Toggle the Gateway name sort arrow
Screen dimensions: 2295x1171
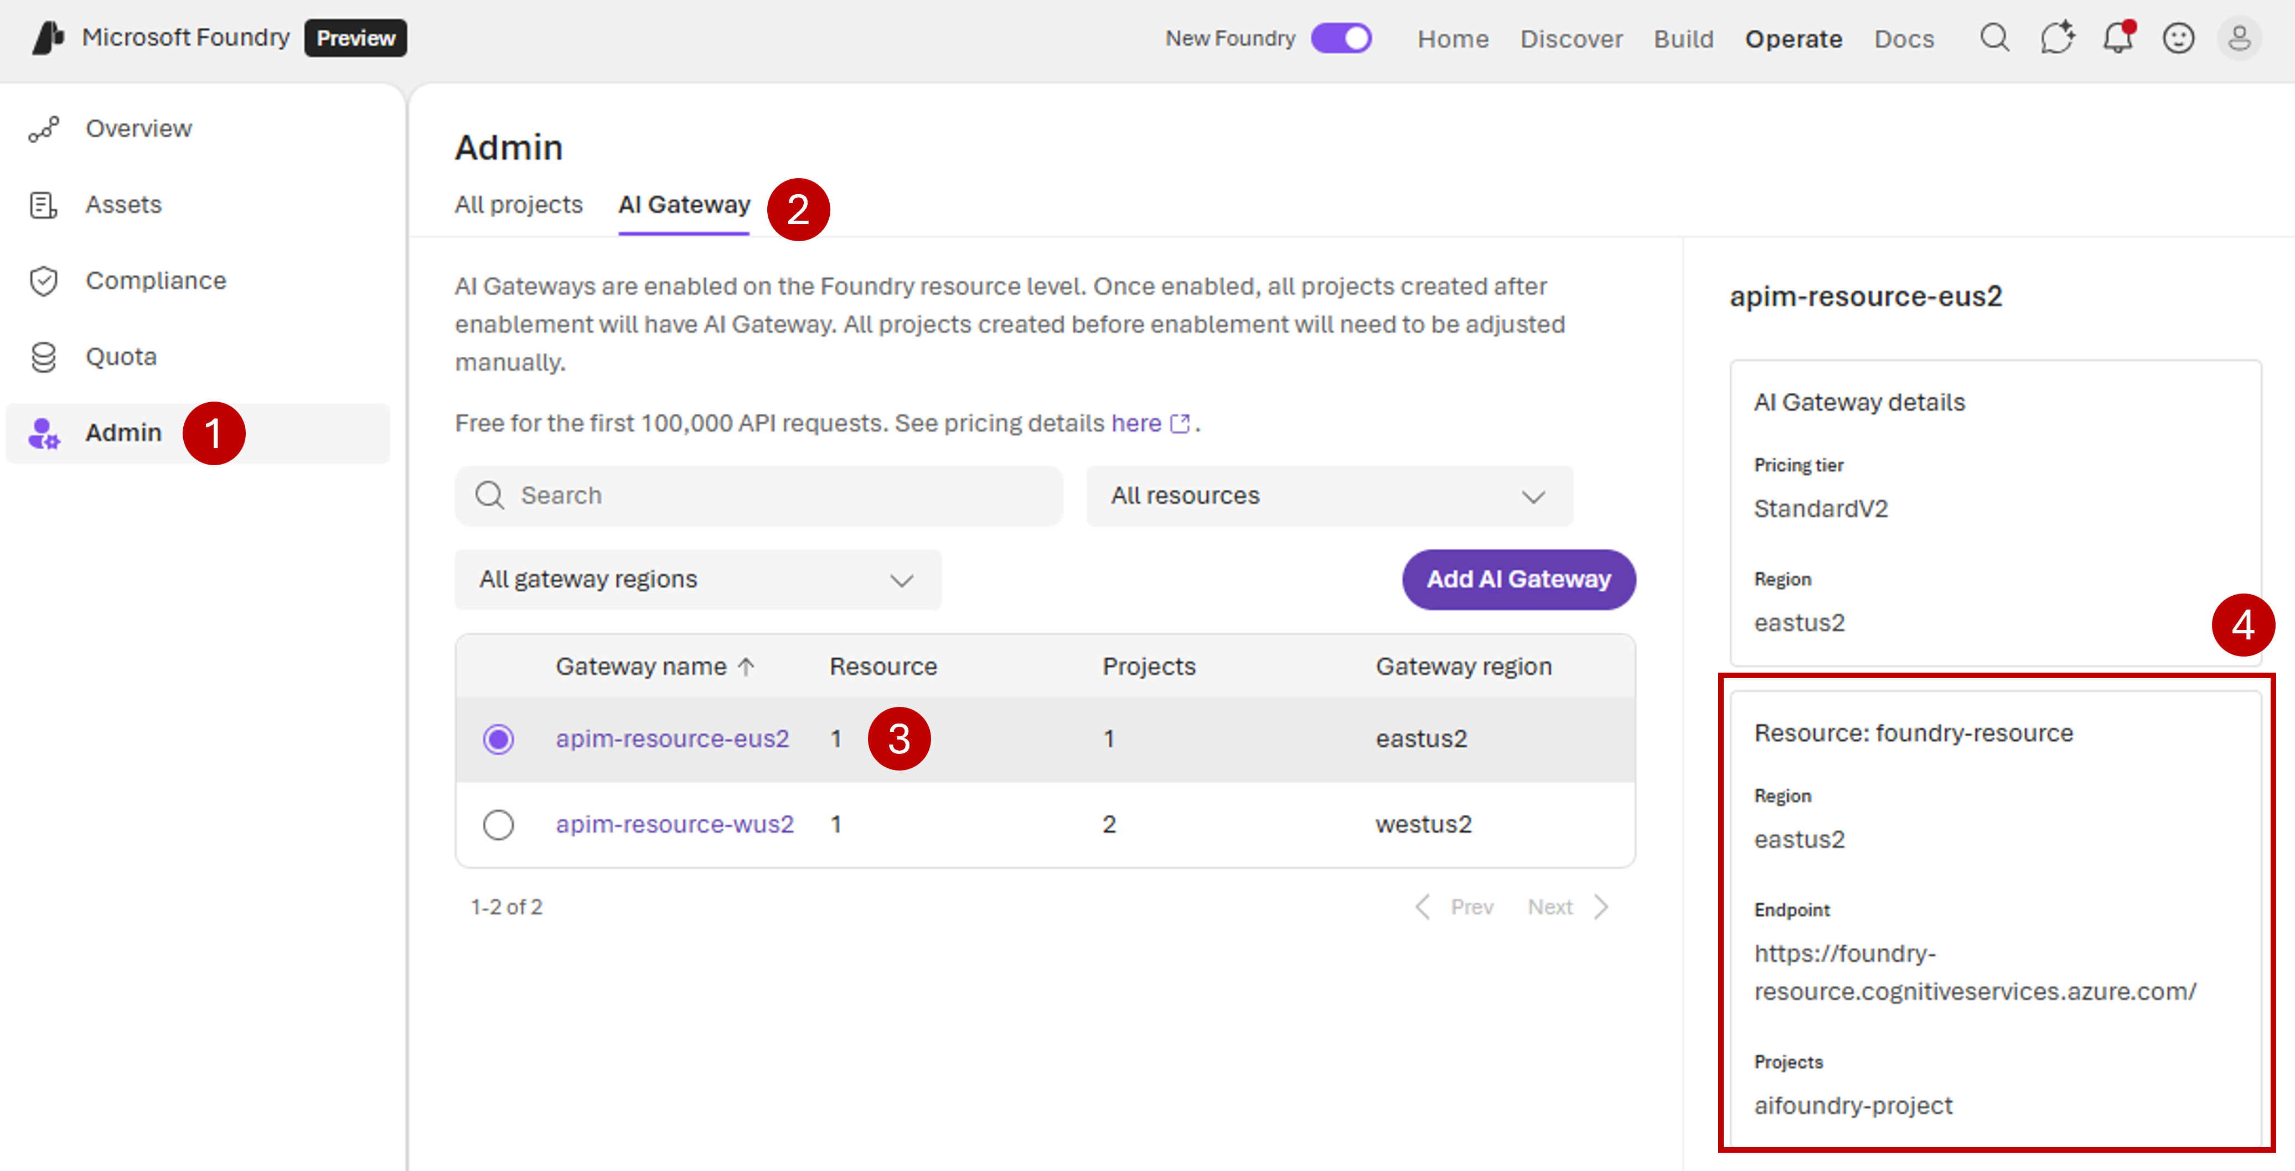(746, 665)
